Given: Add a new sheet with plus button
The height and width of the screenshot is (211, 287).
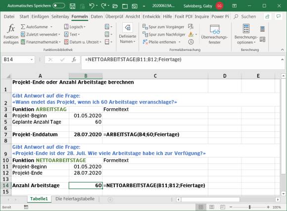Looking at the screenshot, I should click(110, 199).
